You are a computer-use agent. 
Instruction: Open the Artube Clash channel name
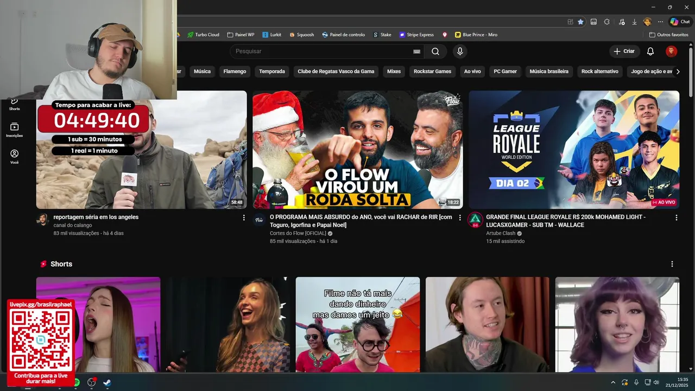(501, 234)
